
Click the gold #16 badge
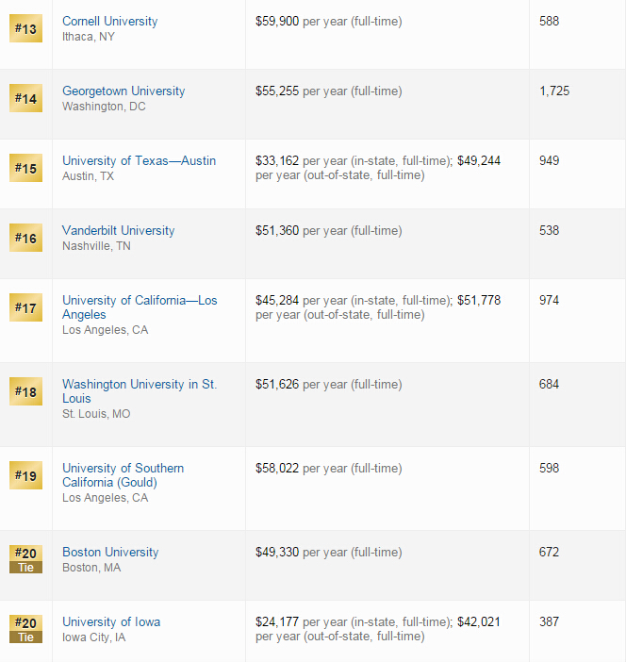[x=25, y=238]
